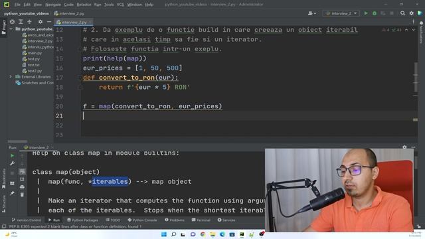425x239 pixels.
Task: Open Project panel options gear
Action: pyautogui.click(x=41, y=22)
